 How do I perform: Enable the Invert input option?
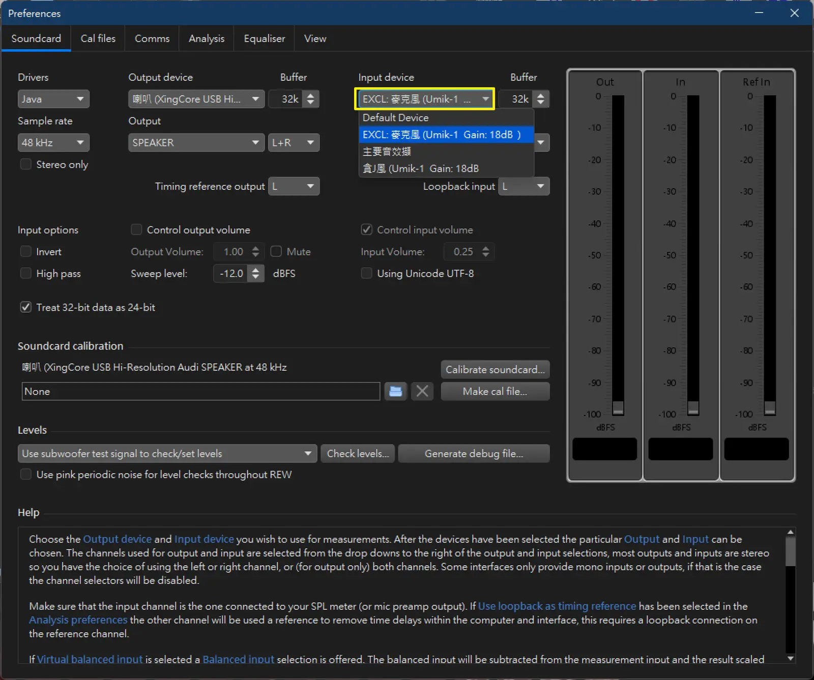[x=25, y=252]
